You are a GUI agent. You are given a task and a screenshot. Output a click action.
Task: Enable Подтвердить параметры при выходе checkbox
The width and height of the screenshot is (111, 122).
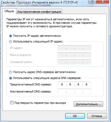[x=12, y=103]
